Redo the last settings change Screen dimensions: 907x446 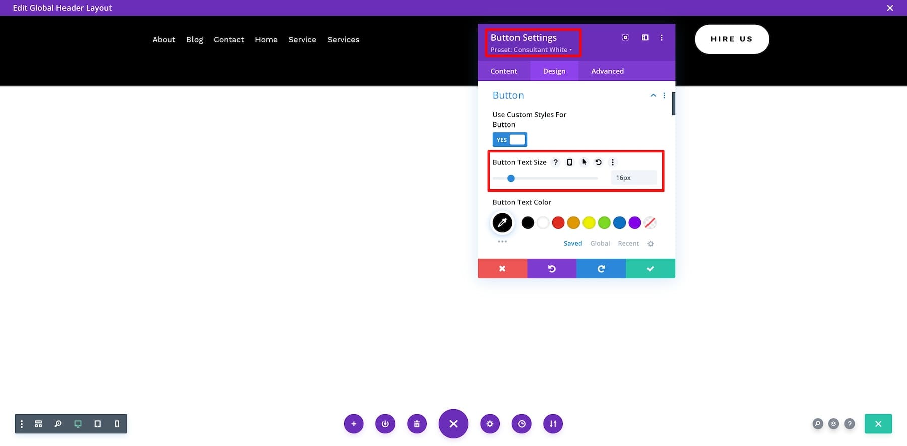tap(601, 269)
